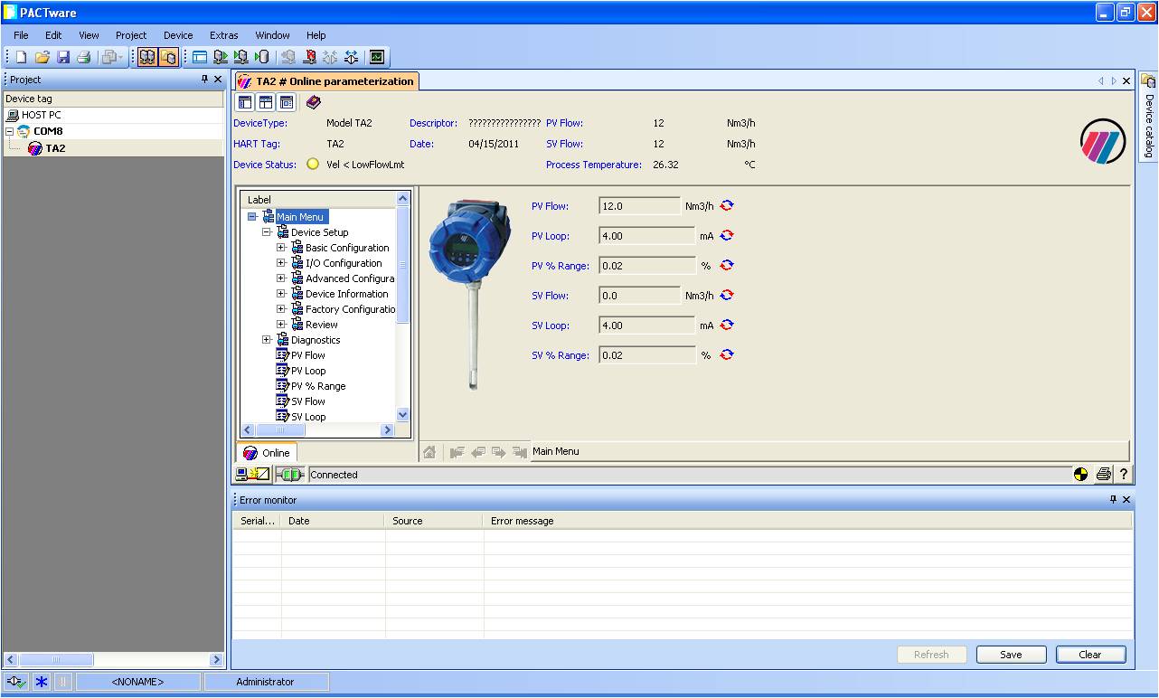The width and height of the screenshot is (1159, 698).
Task: Switch to the Online tab
Action: [267, 453]
